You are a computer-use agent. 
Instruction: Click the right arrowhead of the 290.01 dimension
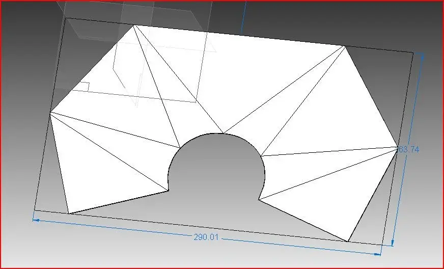point(378,253)
